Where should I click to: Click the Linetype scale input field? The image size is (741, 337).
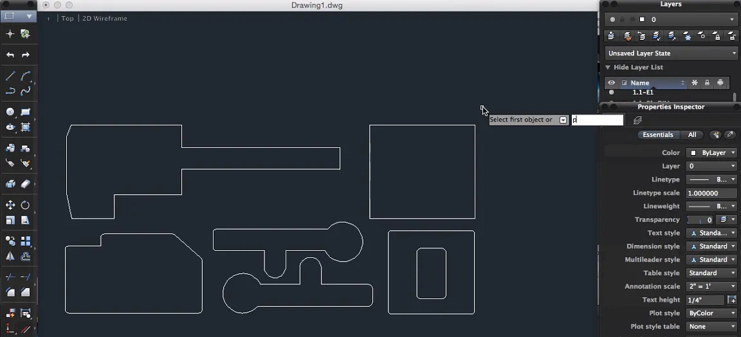pos(711,193)
